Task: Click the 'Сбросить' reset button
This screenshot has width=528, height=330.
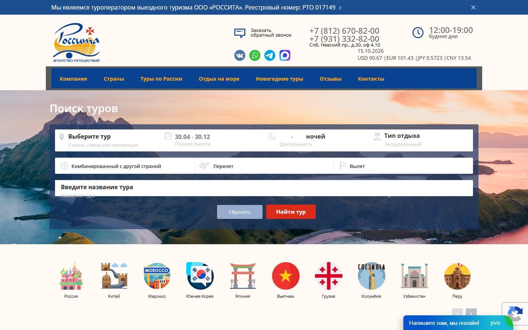Action: click(240, 212)
